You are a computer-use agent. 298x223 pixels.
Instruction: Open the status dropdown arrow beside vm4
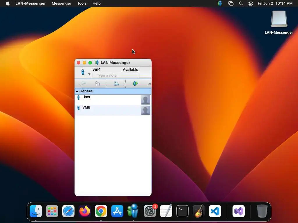point(89,74)
